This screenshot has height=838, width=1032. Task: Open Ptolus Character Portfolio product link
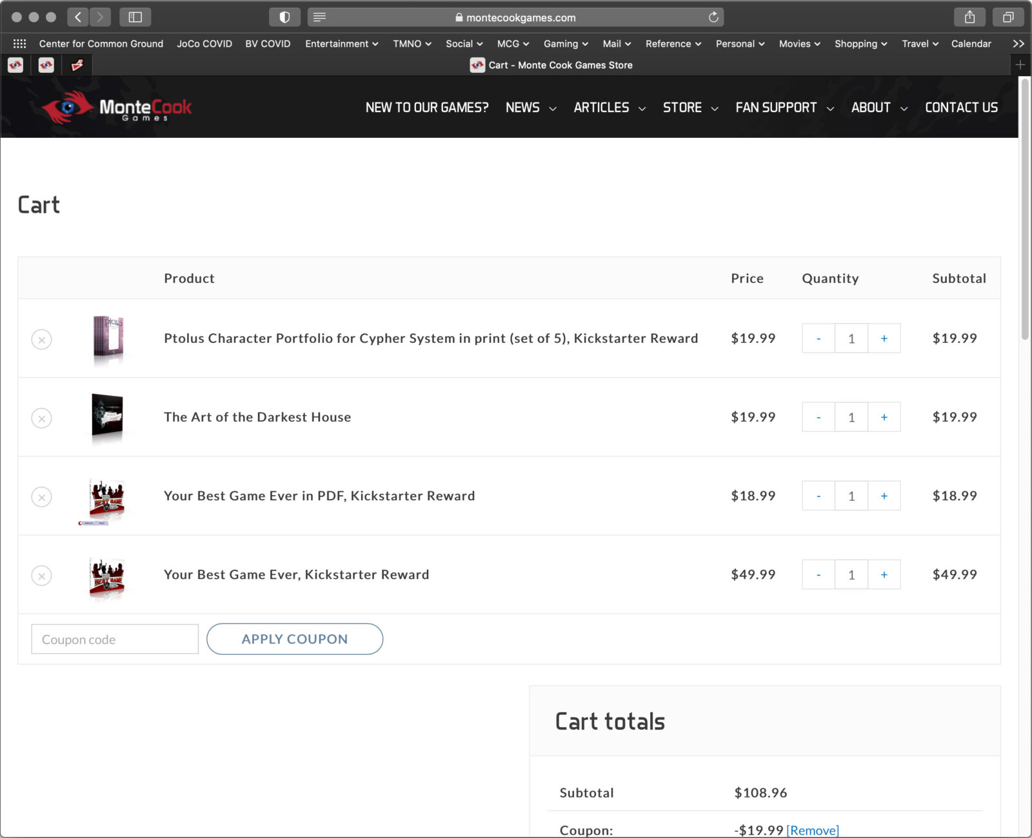coord(431,338)
